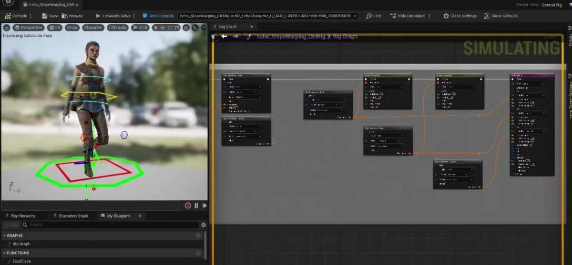Open the Perspective view mode dropdown
Image resolution: width=572 pixels, height=265 pixels.
[x=28, y=28]
